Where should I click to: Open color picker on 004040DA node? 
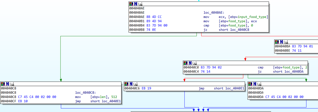(x=250, y=84)
